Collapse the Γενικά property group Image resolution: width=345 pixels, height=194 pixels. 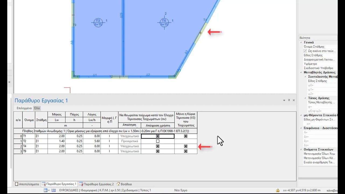point(301,43)
